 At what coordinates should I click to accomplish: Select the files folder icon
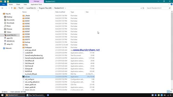(24, 45)
